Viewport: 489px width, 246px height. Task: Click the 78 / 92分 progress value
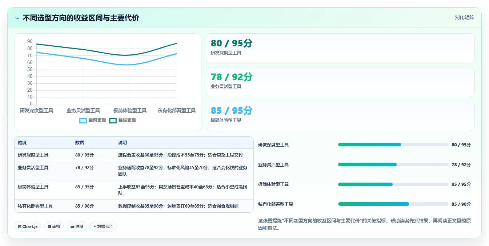click(x=461, y=165)
